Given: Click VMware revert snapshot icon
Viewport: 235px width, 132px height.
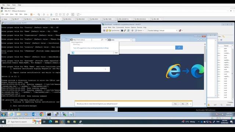Looking at the screenshot, I should click(48, 14).
